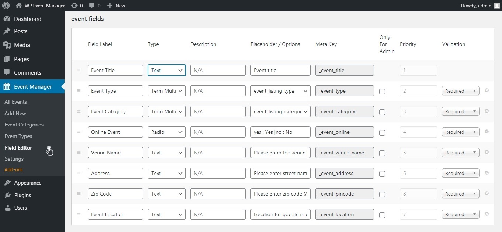Click the Event Location field label input
This screenshot has width=502, height=232.
pos(115,214)
